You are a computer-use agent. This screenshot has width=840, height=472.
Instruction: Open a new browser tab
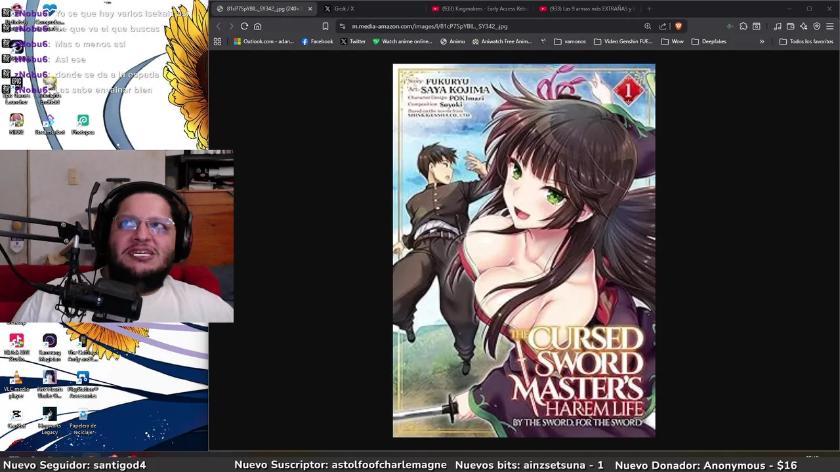coord(649,9)
